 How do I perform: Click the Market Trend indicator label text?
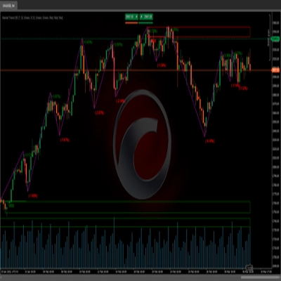(33, 18)
